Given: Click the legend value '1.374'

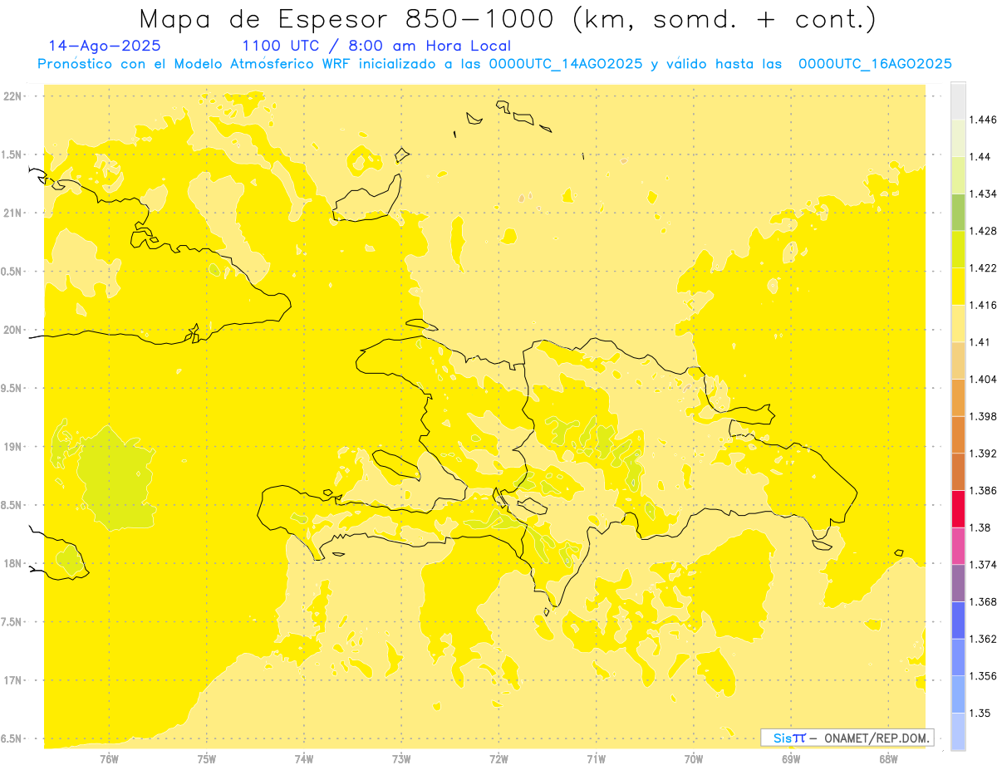Looking at the screenshot, I should point(983,565).
